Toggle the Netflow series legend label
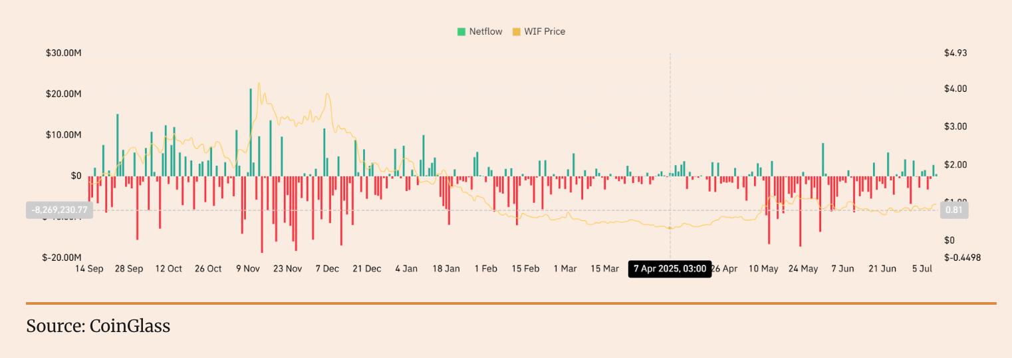Image resolution: width=1012 pixels, height=358 pixels. tap(485, 31)
